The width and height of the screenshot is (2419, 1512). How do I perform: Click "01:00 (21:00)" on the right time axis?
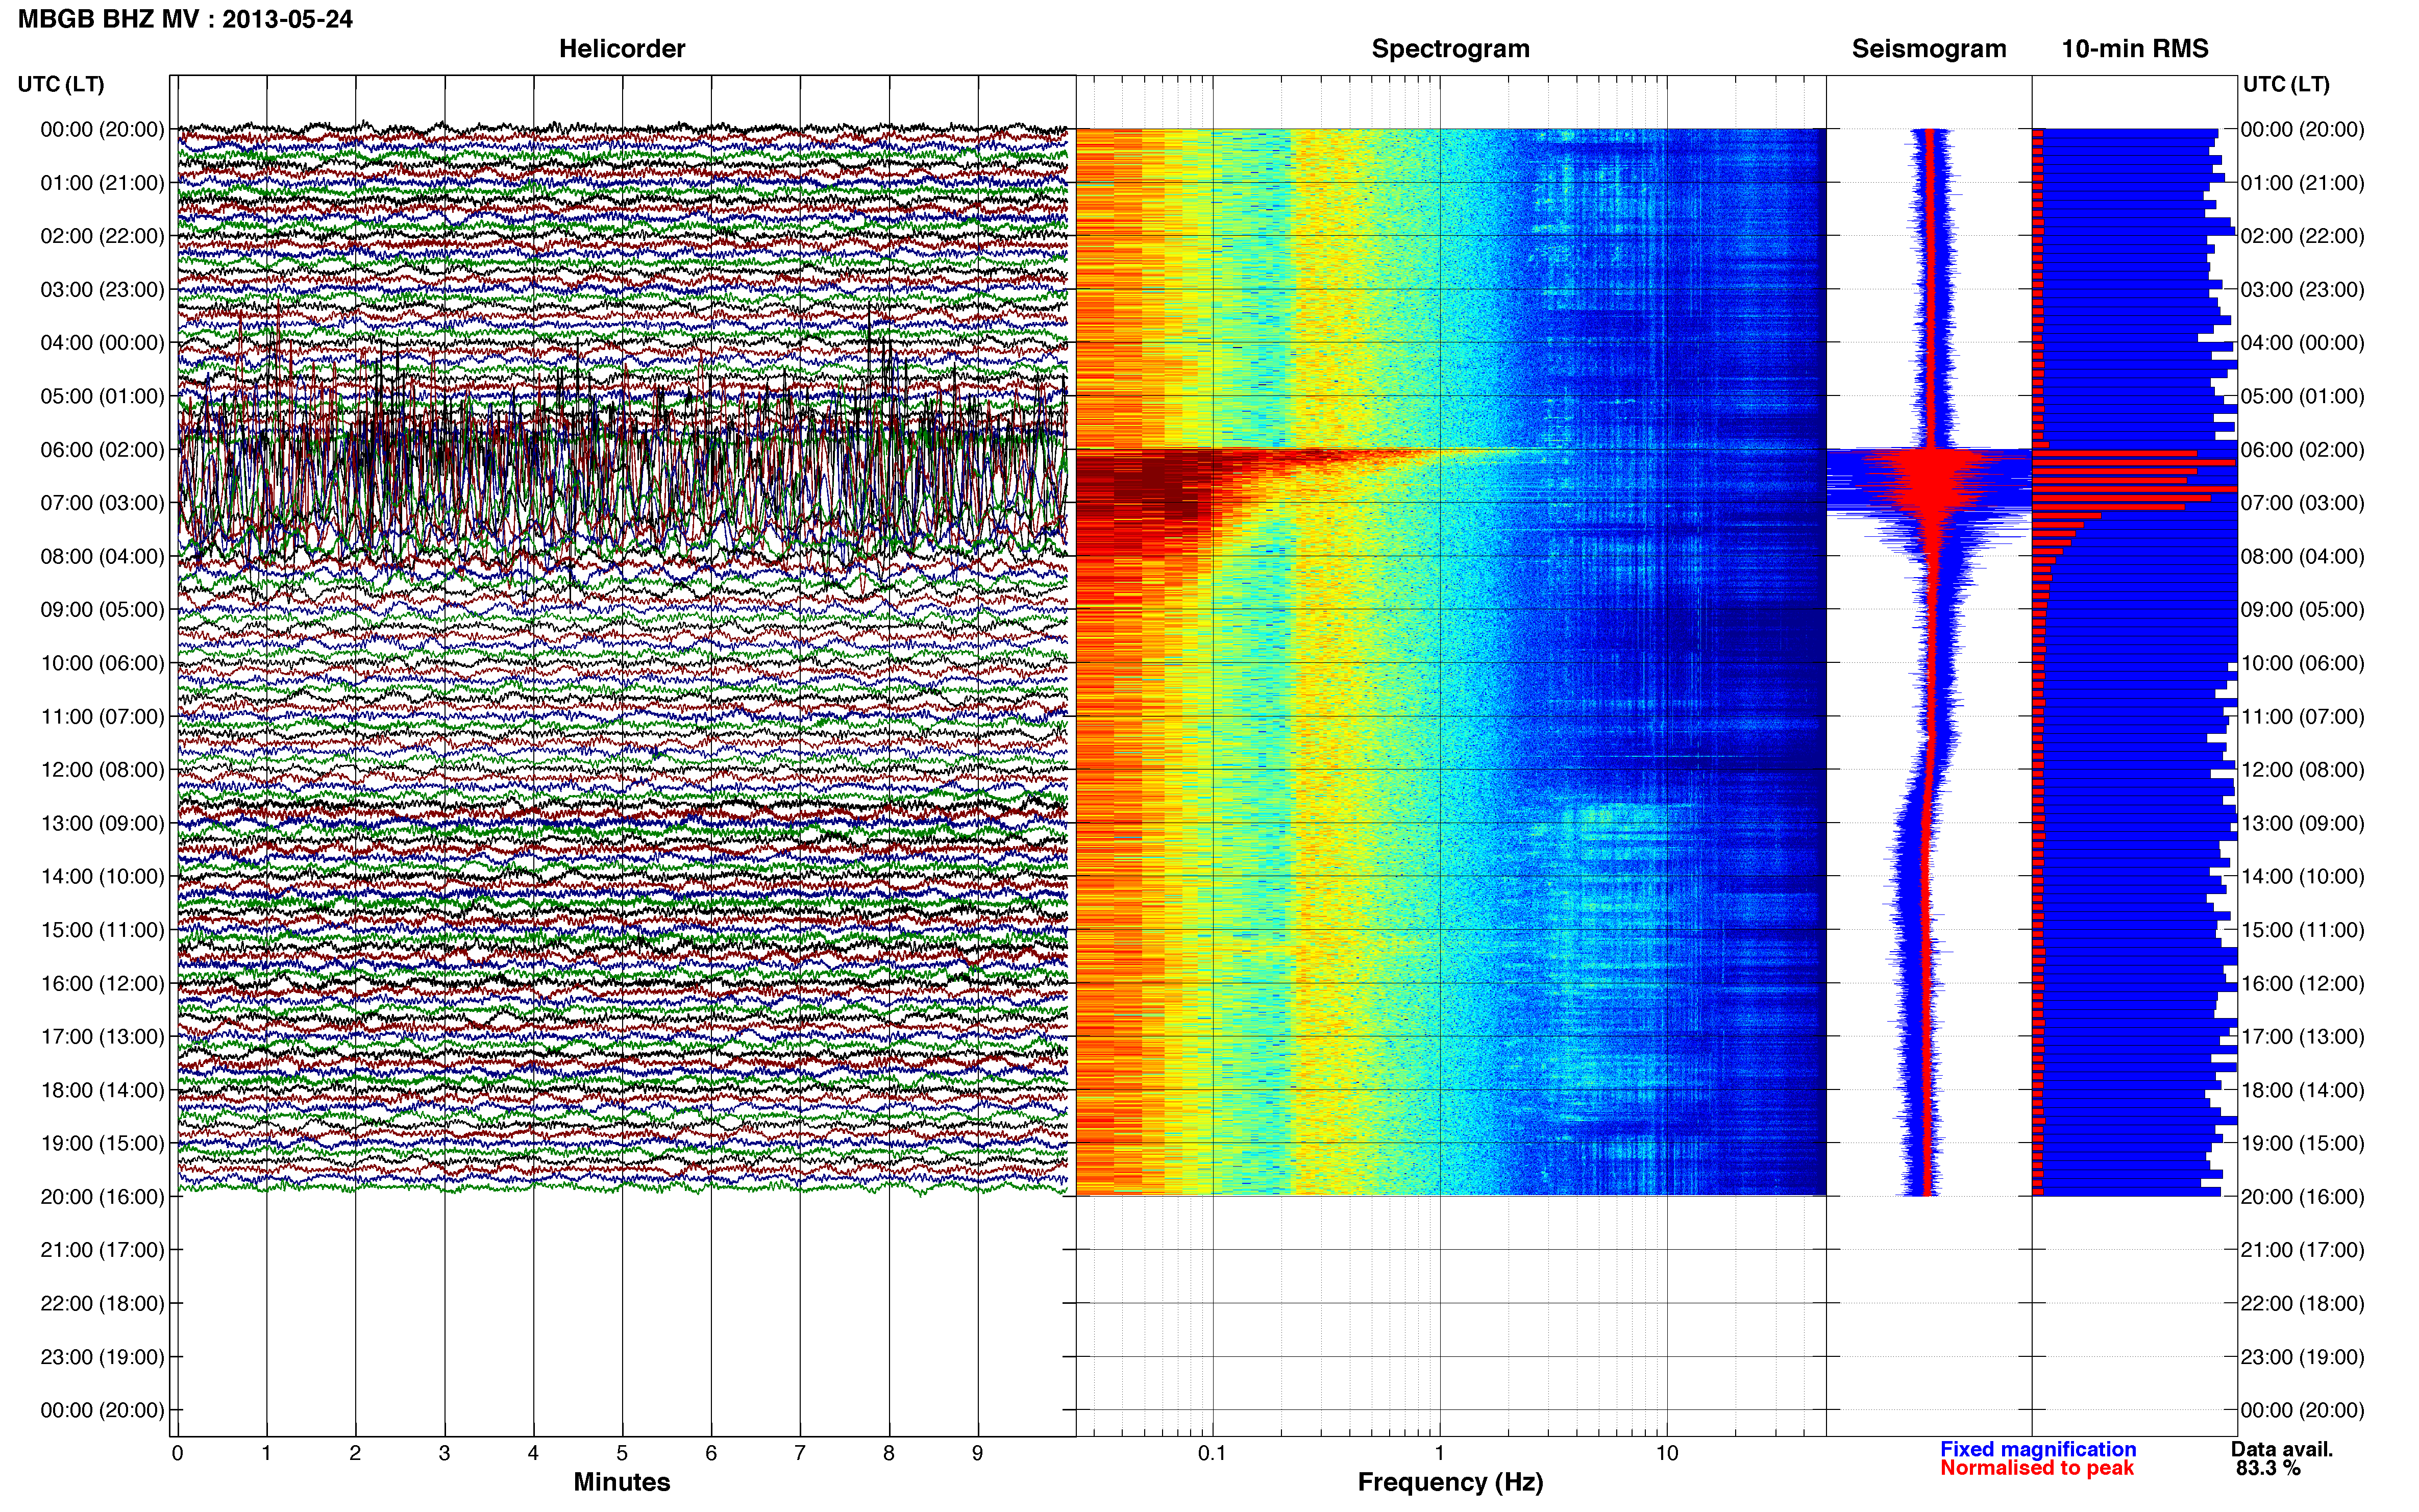click(x=2303, y=183)
